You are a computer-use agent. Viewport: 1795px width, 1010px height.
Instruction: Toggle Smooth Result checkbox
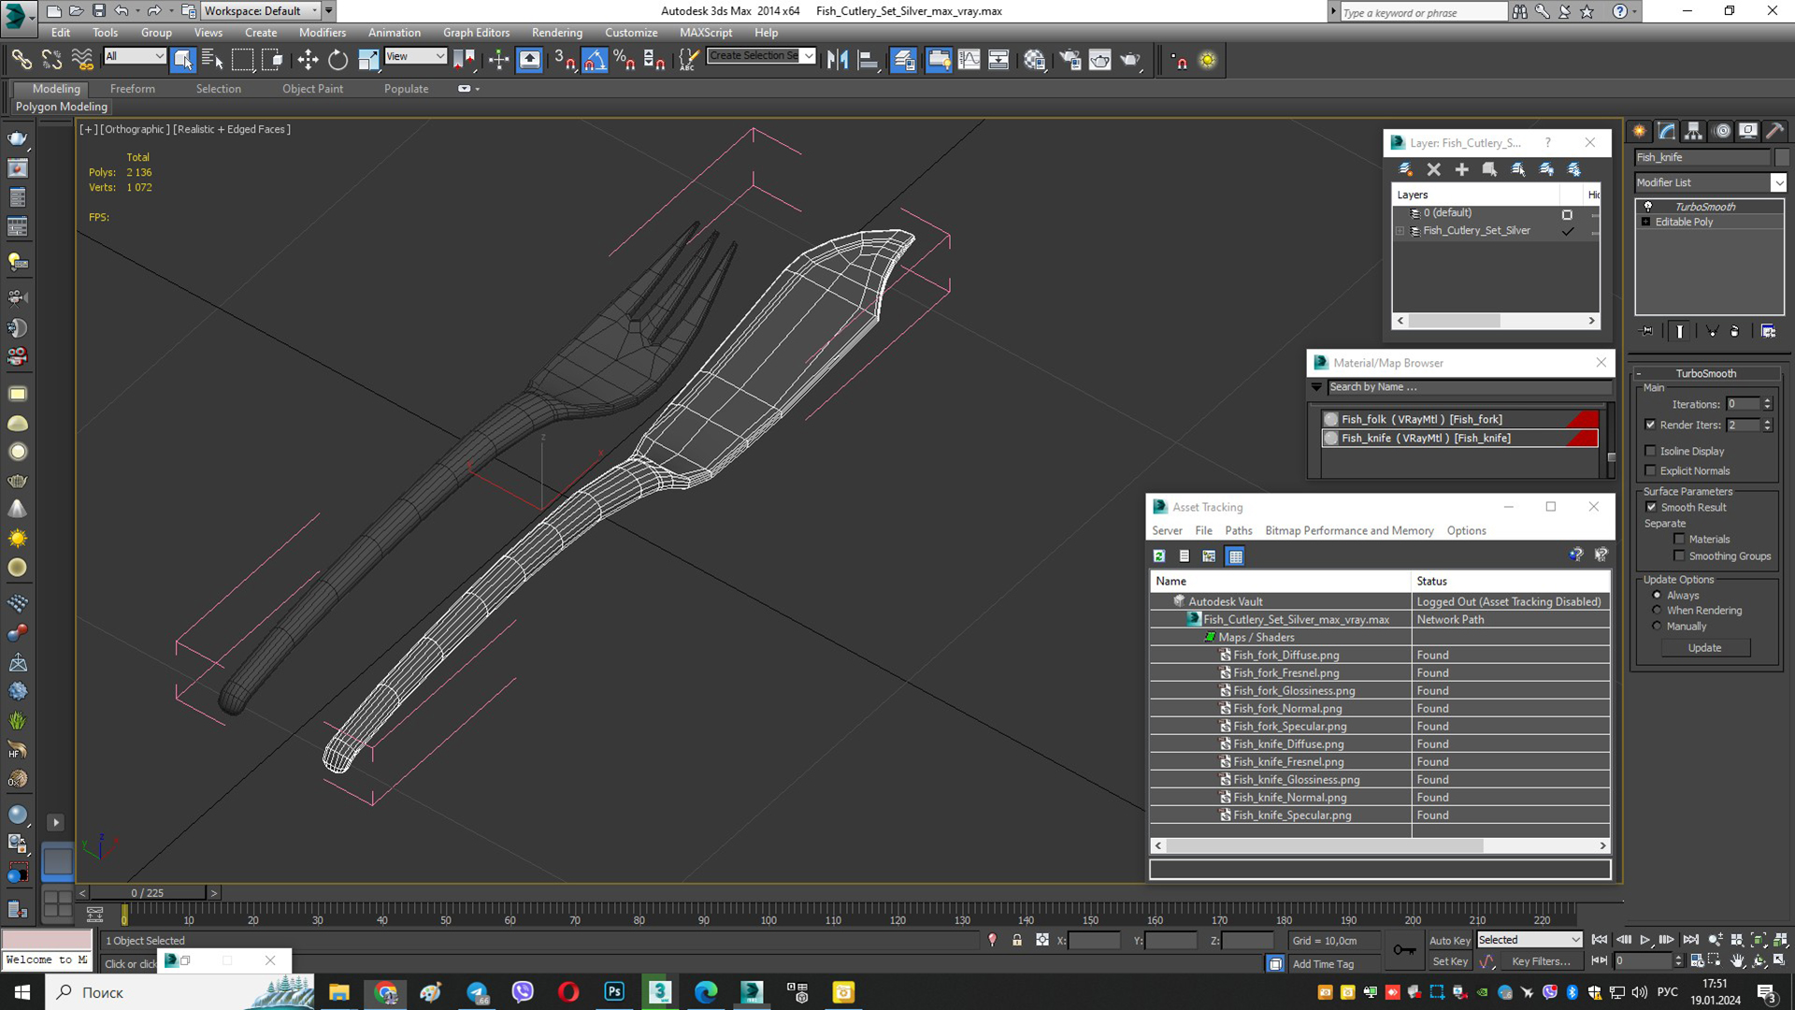[1651, 507]
